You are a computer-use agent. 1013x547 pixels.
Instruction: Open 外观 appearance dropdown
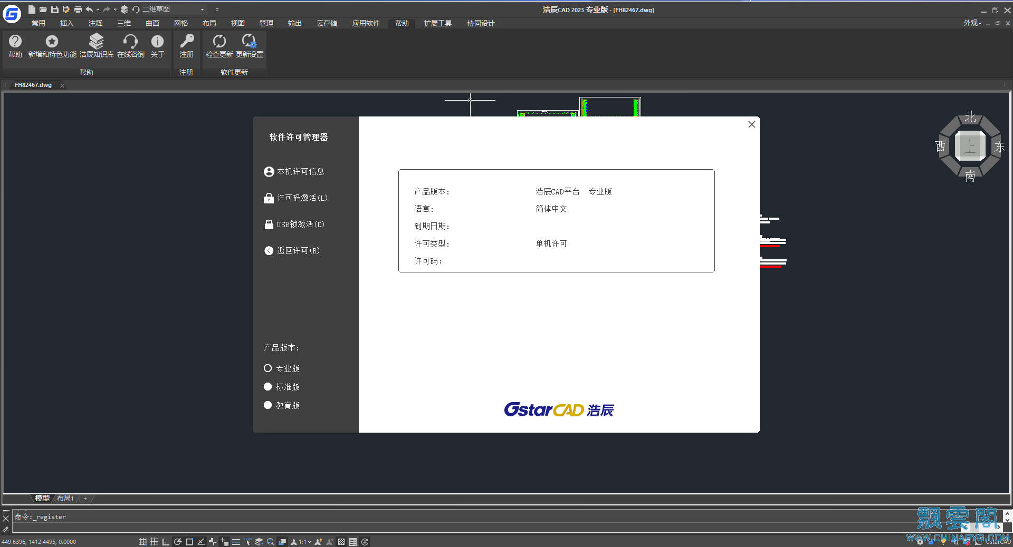point(972,23)
